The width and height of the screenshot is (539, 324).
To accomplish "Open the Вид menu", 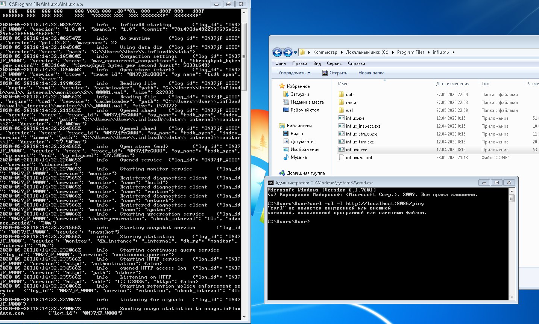I will pos(317,63).
